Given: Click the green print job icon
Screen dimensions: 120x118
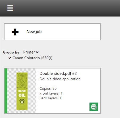Looking at the screenshot, I should [94, 107].
